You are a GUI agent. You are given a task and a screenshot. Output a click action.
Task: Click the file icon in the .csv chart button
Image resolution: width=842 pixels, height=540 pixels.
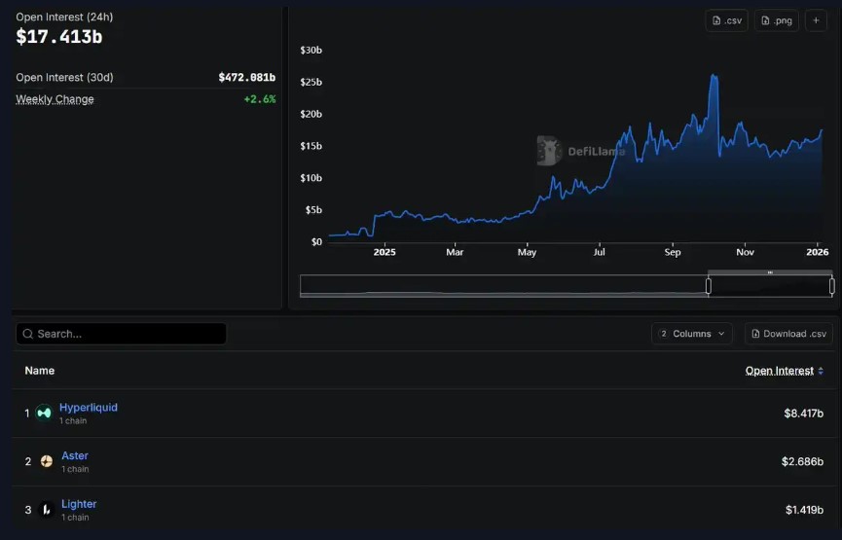716,20
